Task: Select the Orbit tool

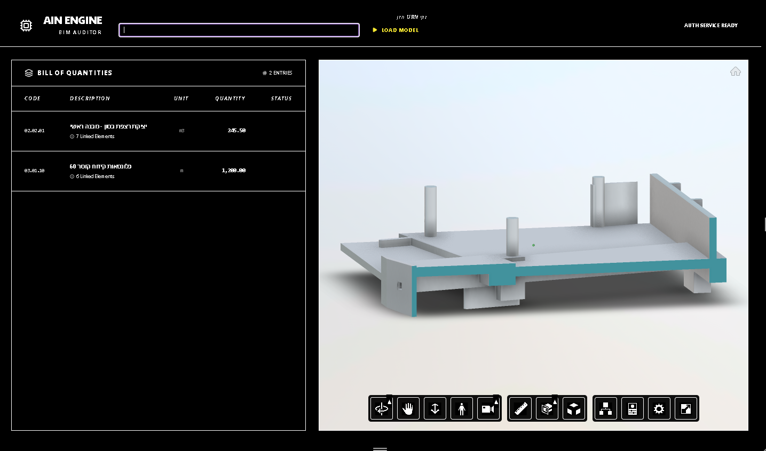Action: coord(382,408)
